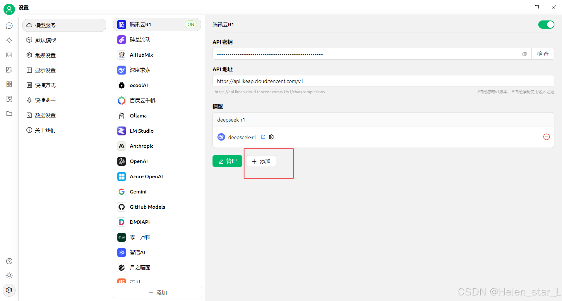Select the GitHub Models provider
This screenshot has height=301, width=562.
[157, 207]
